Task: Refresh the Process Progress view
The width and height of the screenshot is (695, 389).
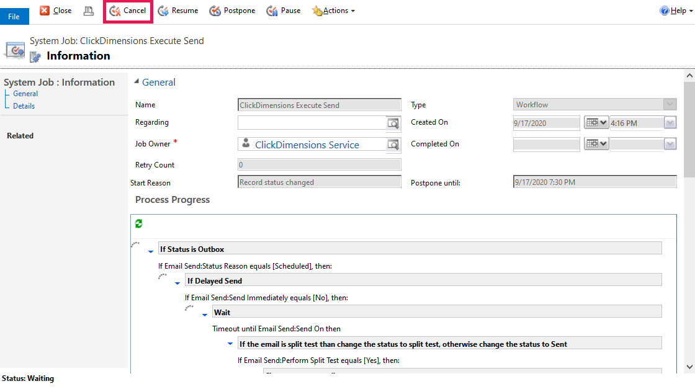Action: click(139, 224)
